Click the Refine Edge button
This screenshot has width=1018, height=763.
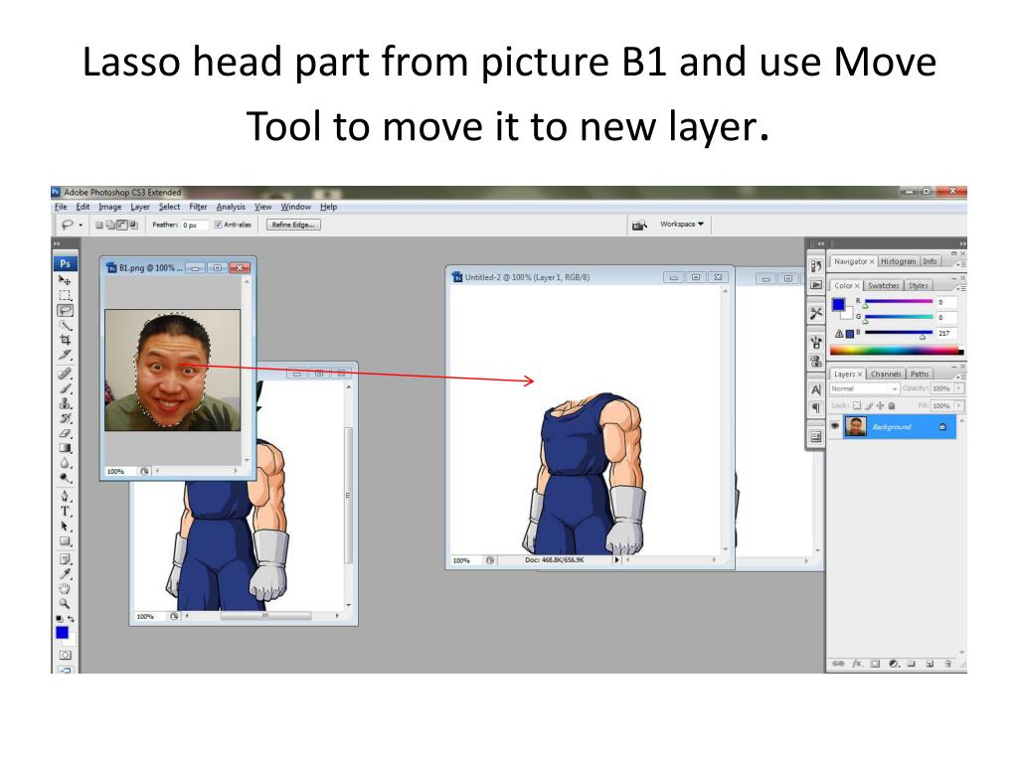[x=293, y=226]
